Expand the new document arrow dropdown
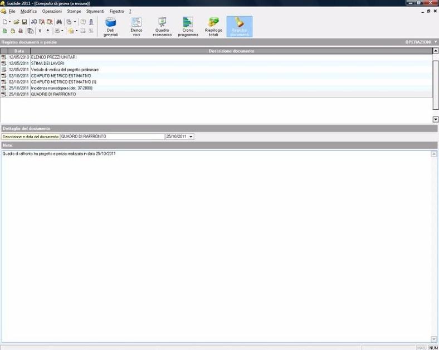 9,22
